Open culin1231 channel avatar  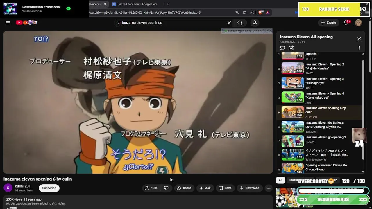(x=8, y=188)
